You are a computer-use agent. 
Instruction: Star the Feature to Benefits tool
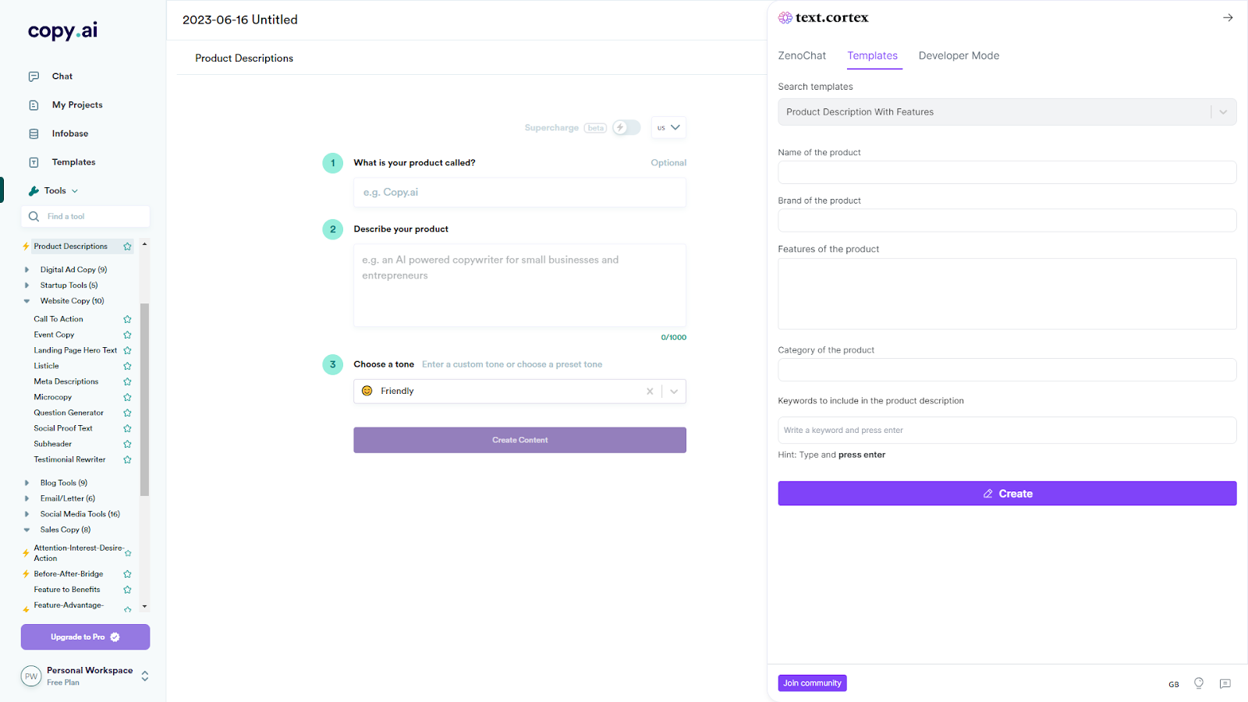click(x=127, y=590)
